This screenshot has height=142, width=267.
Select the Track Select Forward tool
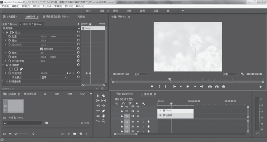pos(98,101)
